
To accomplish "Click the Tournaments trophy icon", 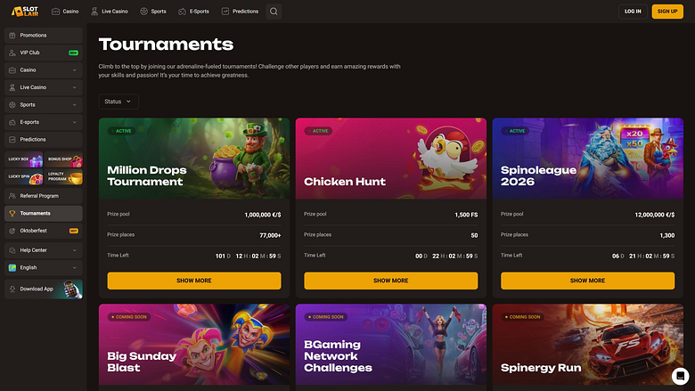I will [x=12, y=214].
